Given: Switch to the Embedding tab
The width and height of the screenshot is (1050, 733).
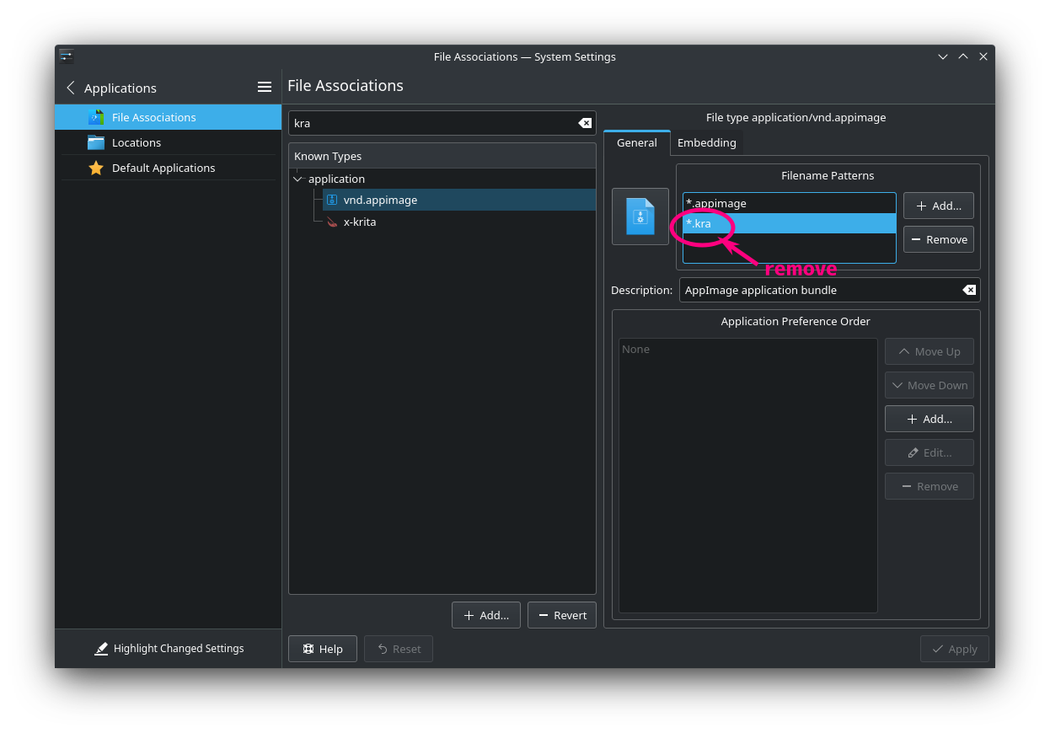Looking at the screenshot, I should click(706, 142).
